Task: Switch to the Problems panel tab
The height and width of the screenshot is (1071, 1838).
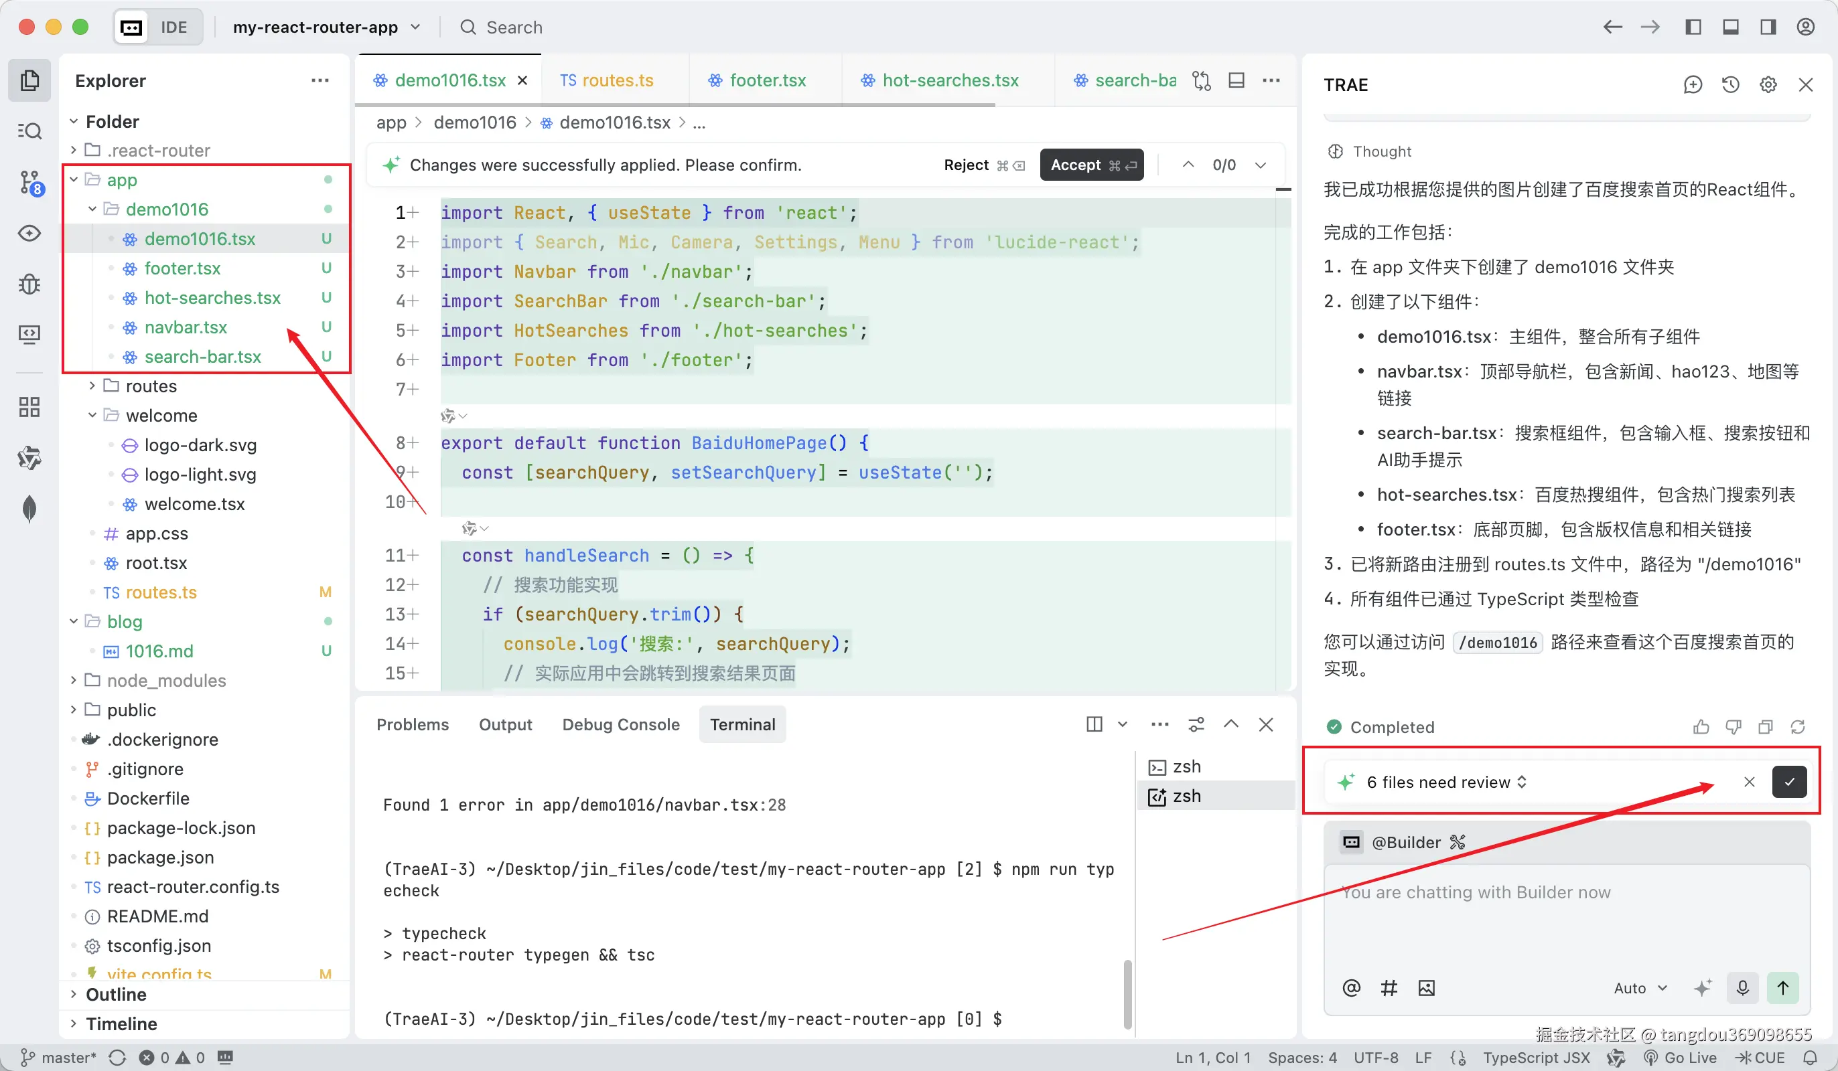Action: (412, 724)
